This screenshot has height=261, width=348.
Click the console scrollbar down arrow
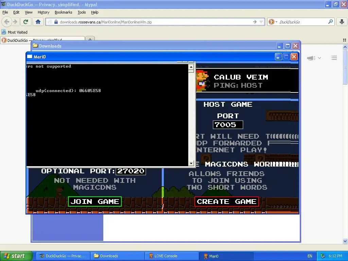191,163
